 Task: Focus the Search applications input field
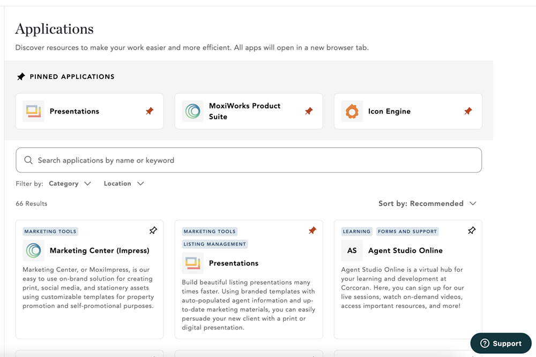pos(249,160)
